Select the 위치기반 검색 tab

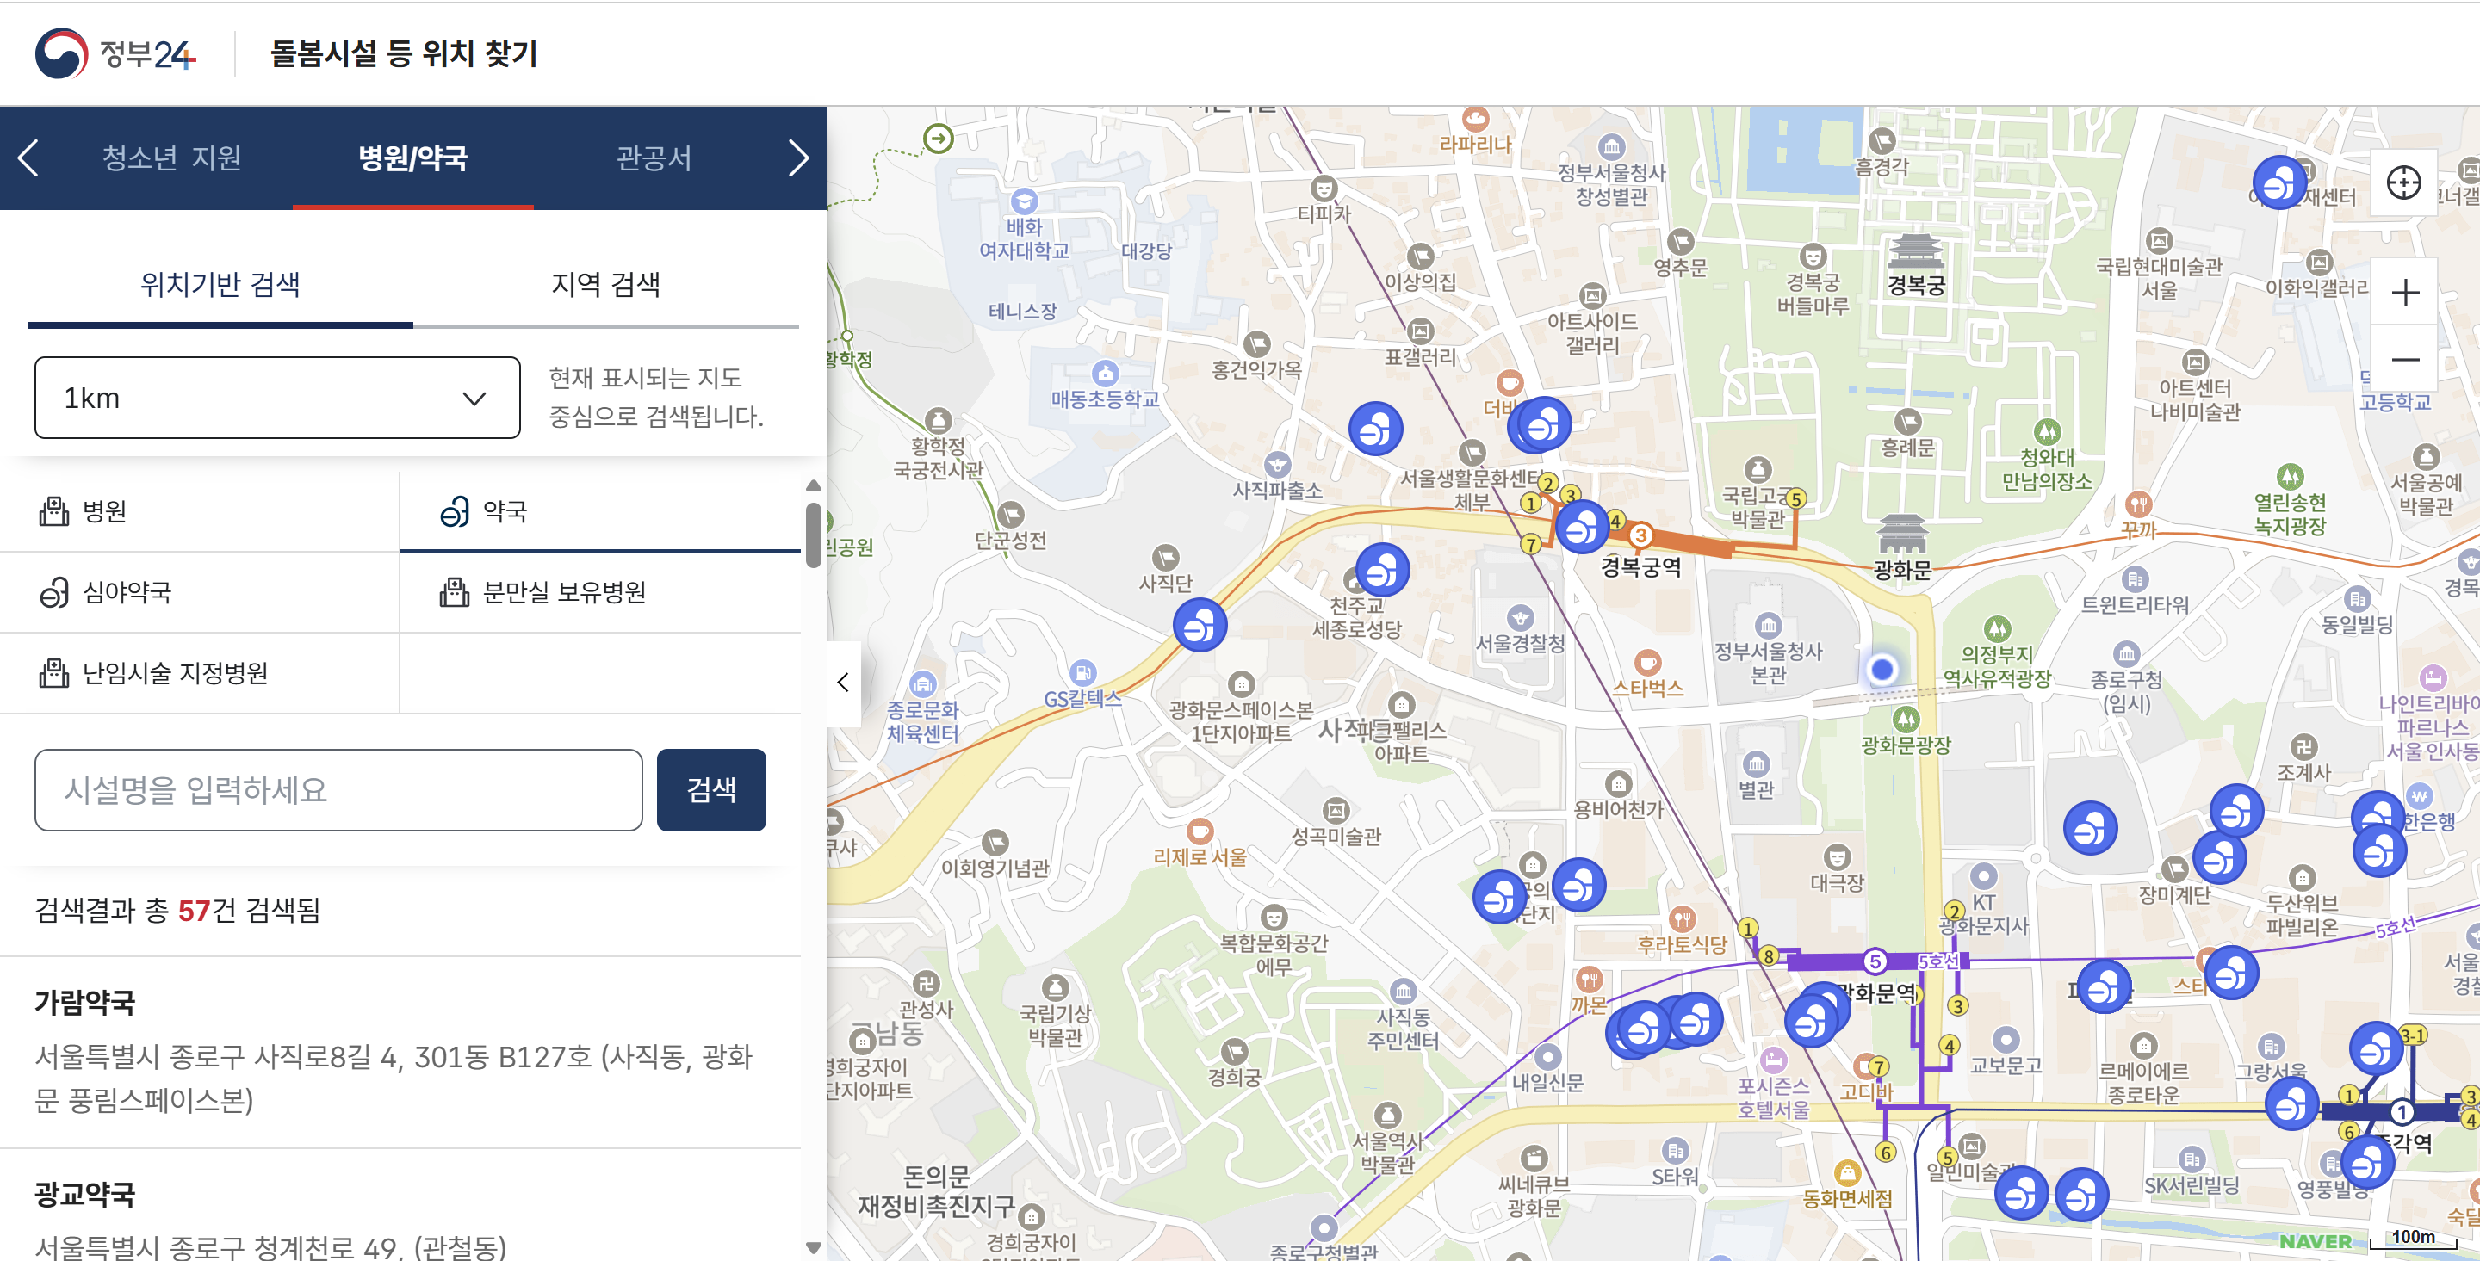(x=220, y=284)
